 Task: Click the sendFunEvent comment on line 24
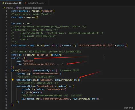click(x=38, y=83)
